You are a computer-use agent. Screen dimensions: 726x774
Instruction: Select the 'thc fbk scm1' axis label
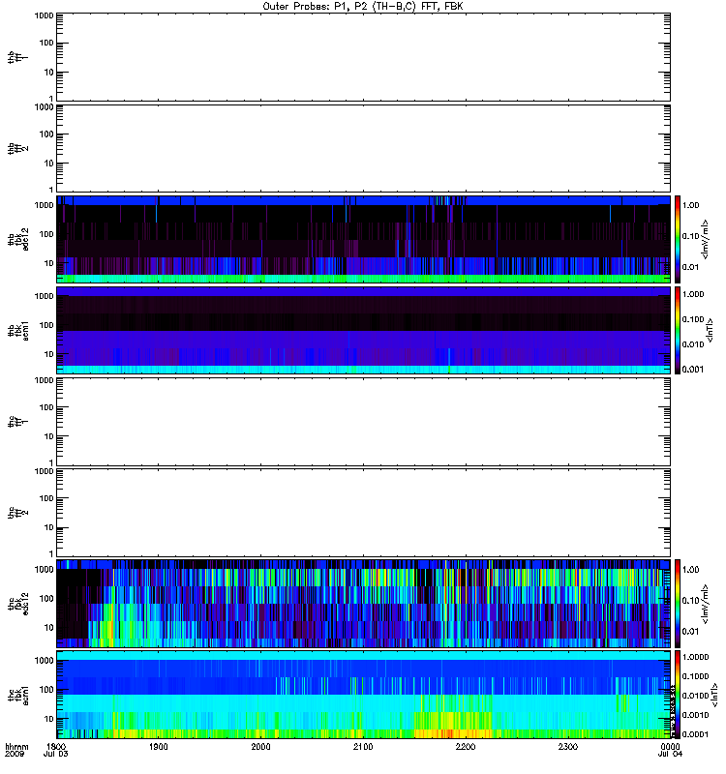tap(18, 695)
